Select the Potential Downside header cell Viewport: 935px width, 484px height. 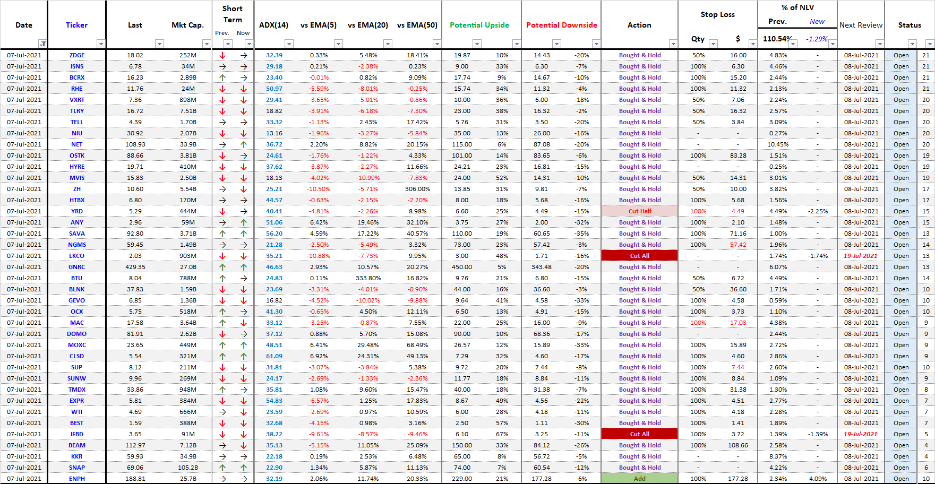(561, 25)
